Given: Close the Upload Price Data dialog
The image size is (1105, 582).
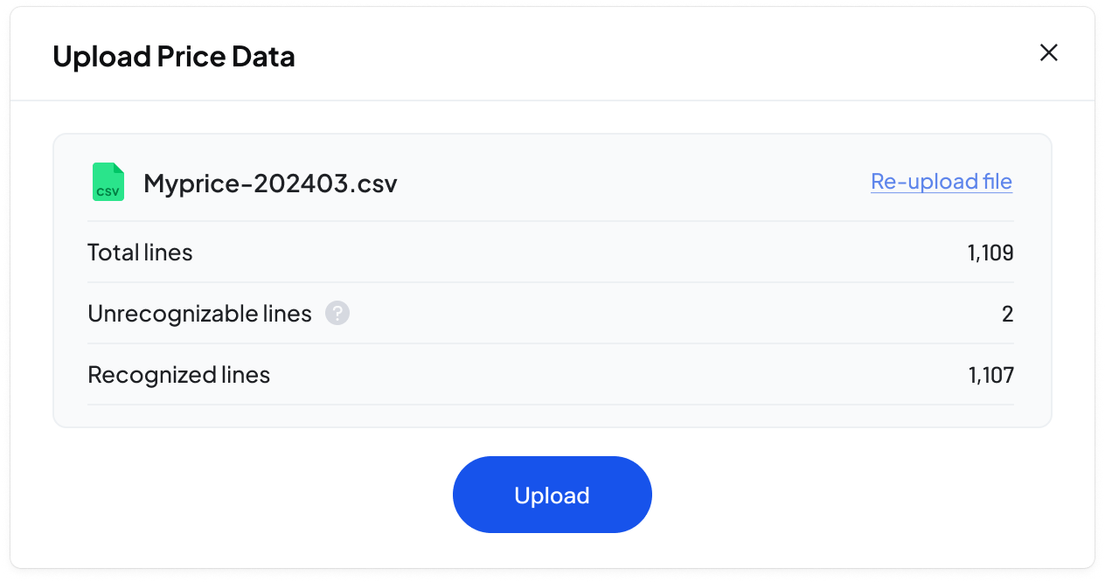Looking at the screenshot, I should point(1048,53).
